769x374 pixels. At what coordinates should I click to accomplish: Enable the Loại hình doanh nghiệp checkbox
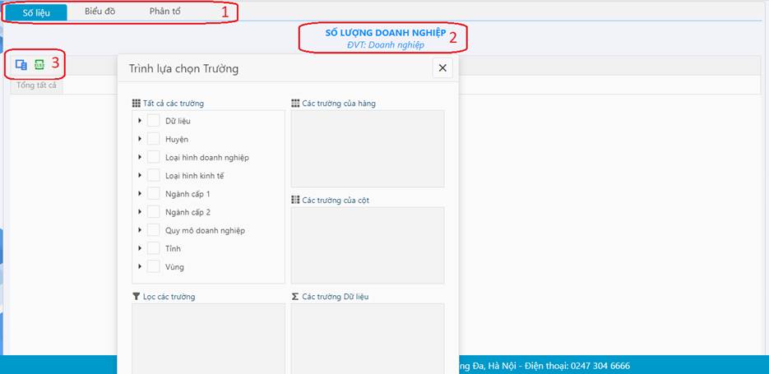pyautogui.click(x=154, y=157)
